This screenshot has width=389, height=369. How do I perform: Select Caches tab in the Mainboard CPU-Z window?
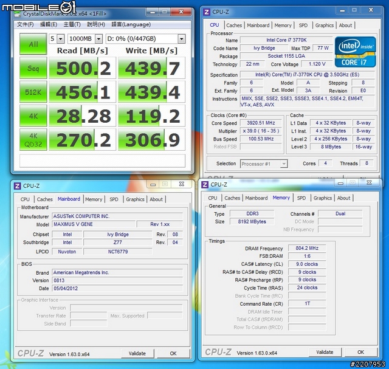tap(44, 199)
